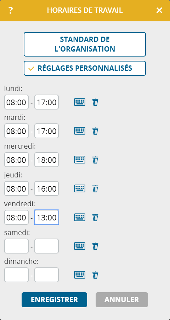Select Réglages personnalisés option
This screenshot has width=170, height=320.
tap(85, 68)
